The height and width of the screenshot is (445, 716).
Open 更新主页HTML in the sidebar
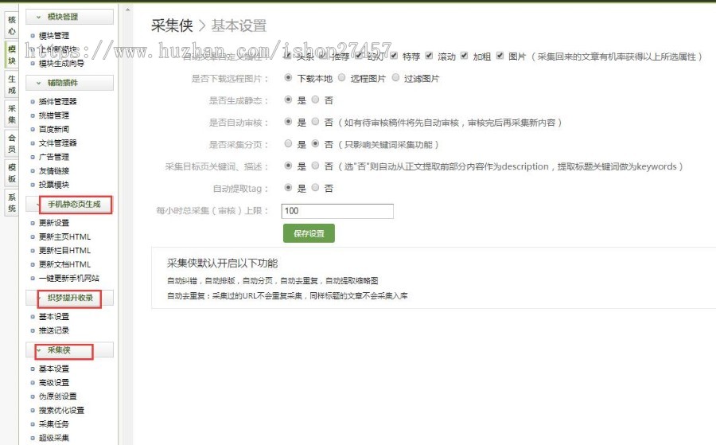(65, 236)
